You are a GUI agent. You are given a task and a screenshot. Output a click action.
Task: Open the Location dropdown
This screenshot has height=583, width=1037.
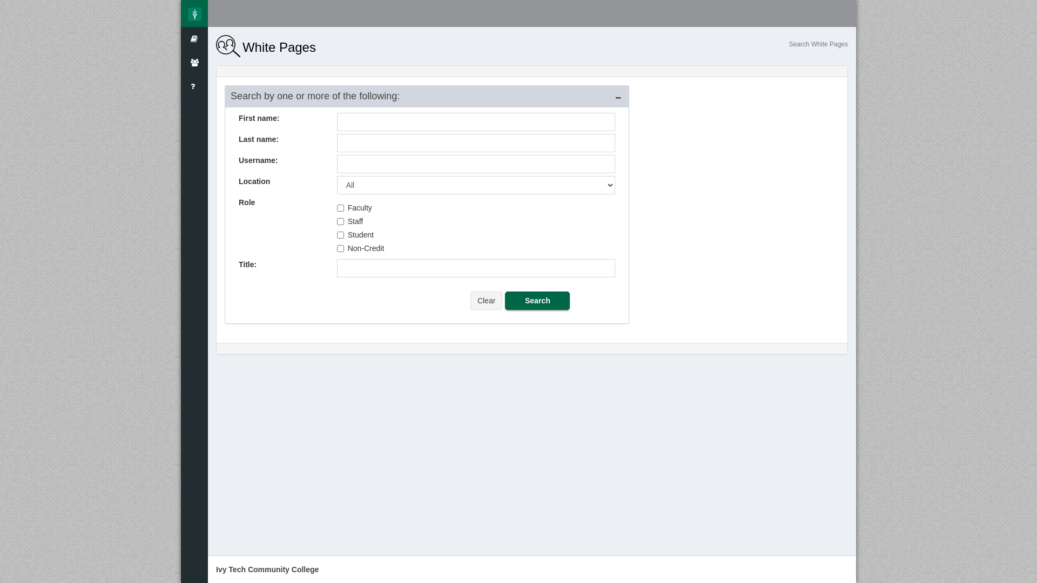point(476,185)
